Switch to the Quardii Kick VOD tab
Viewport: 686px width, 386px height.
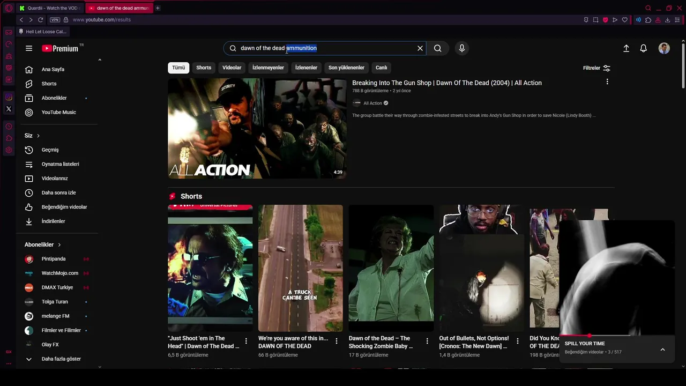pos(50,8)
